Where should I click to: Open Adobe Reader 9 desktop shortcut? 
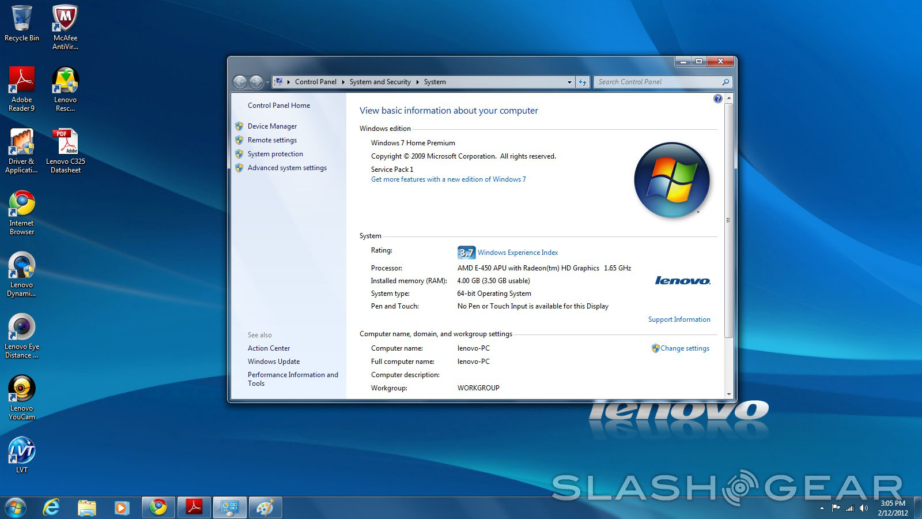[x=22, y=89]
